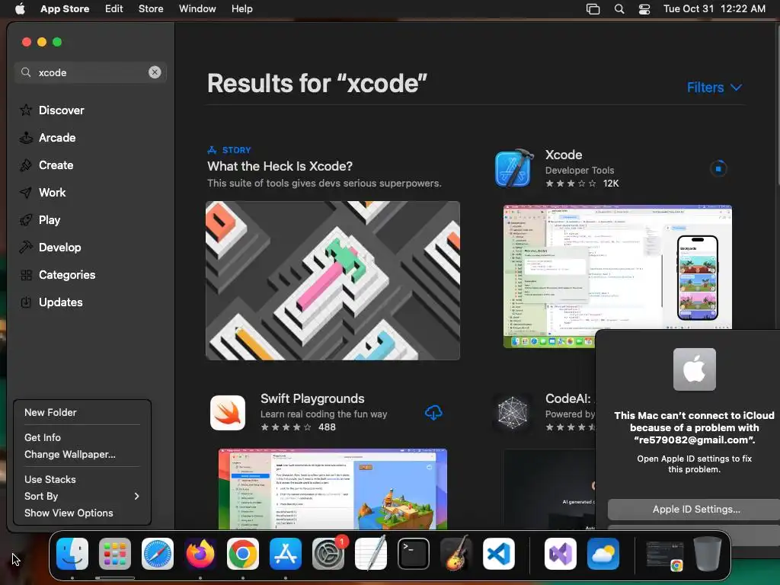Choose New Folder in context menu

pos(82,412)
